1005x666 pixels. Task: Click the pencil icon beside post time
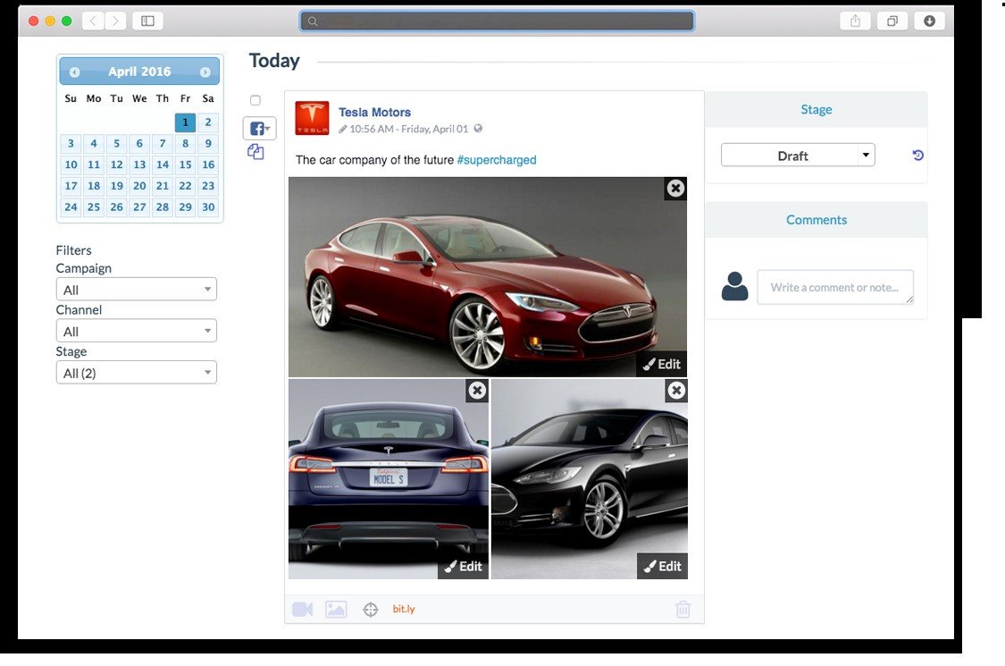tap(343, 129)
